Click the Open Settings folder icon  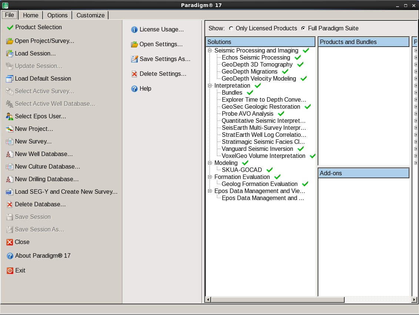[134, 44]
